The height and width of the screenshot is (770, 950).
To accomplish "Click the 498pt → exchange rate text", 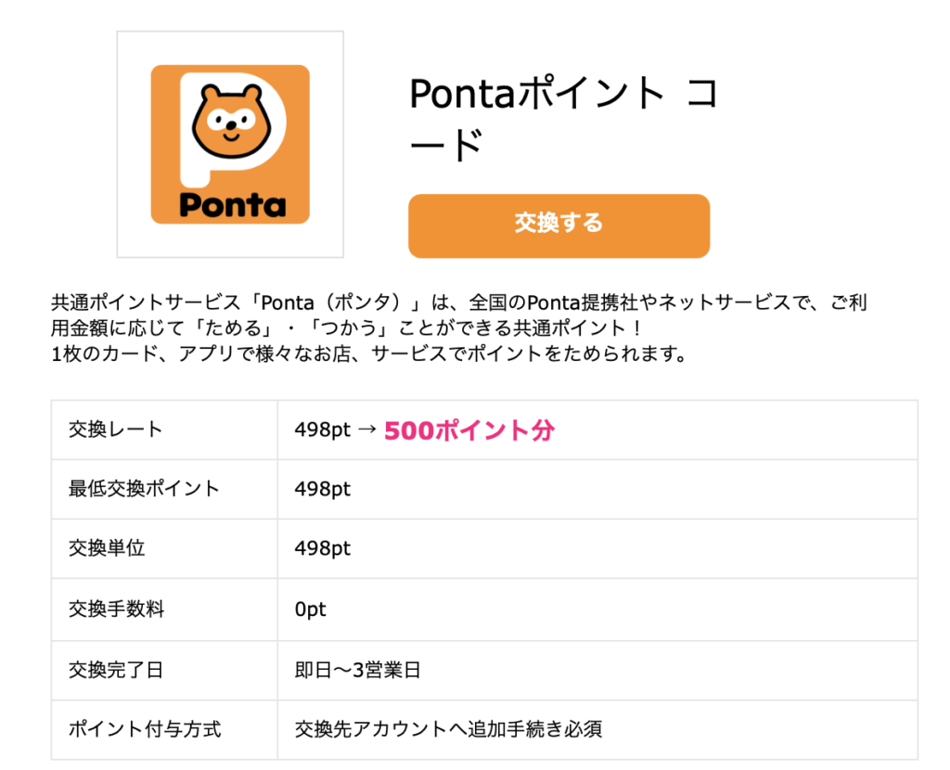I will (x=336, y=430).
